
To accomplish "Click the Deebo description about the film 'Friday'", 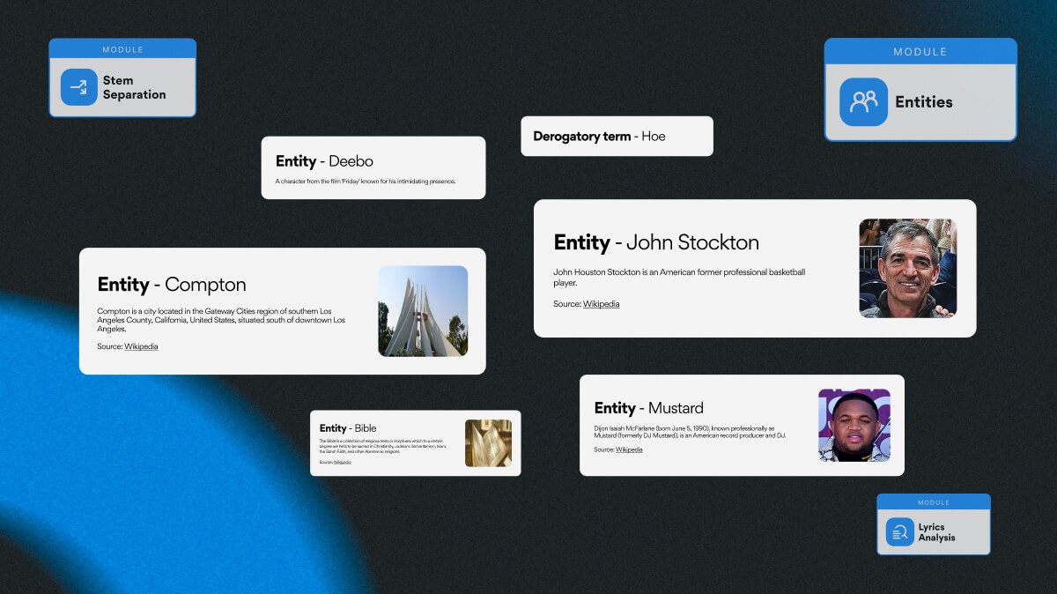I will [366, 182].
